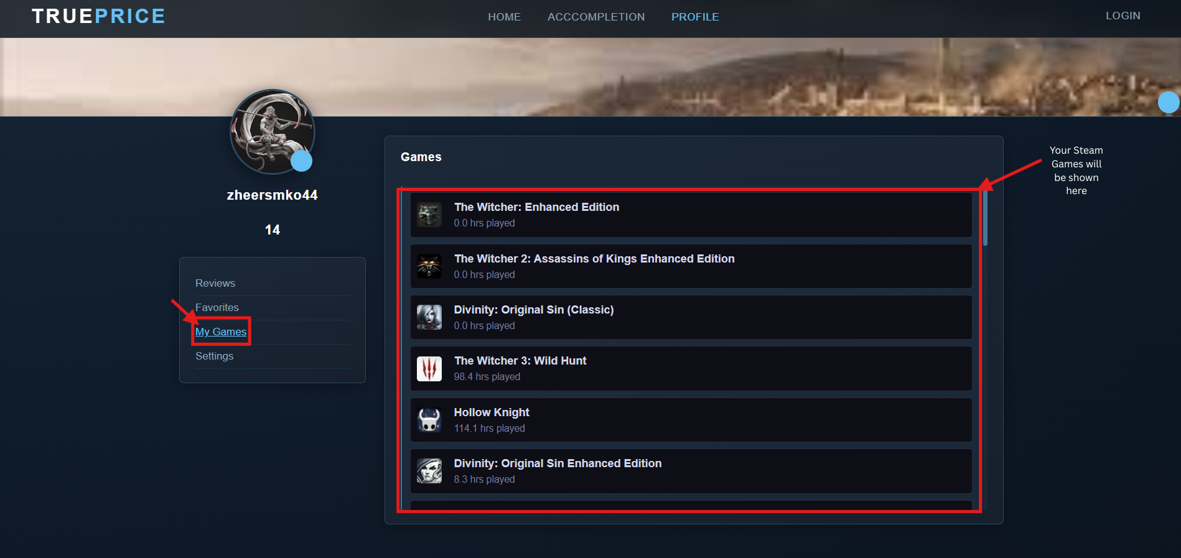Click Divinity: Original Sin Enhanced Edition icon

click(x=429, y=471)
